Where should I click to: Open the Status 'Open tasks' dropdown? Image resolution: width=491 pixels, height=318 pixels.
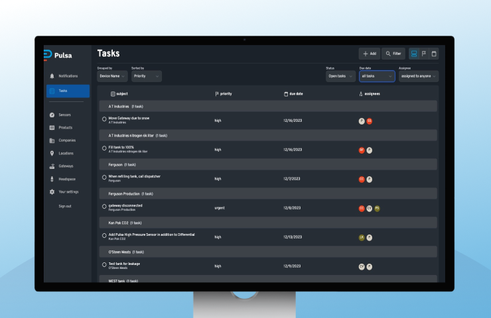340,76
